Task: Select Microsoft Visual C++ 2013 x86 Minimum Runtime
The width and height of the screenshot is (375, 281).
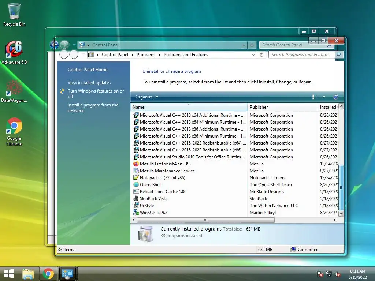Action: tap(193, 136)
